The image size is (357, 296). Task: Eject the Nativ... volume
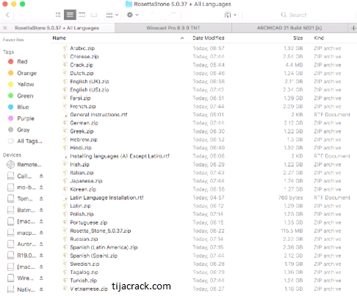point(41,289)
